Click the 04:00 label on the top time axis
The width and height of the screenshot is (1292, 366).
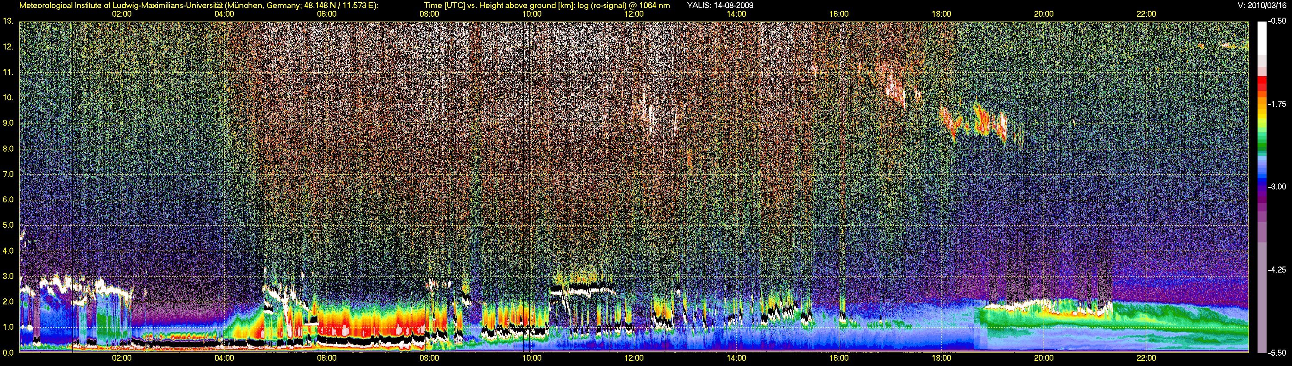tap(224, 14)
